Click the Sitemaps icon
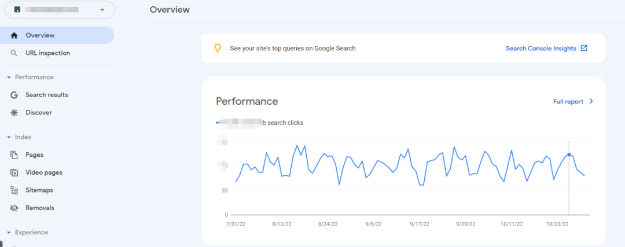 [x=14, y=190]
